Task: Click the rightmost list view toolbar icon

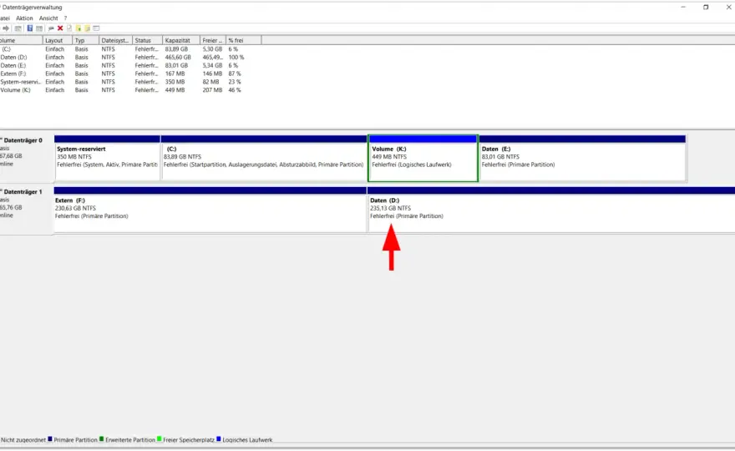Action: coord(96,28)
